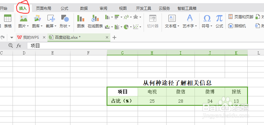Click the 图片 insert picture icon
Viewport: 264px width, 125px height.
tap(23, 18)
